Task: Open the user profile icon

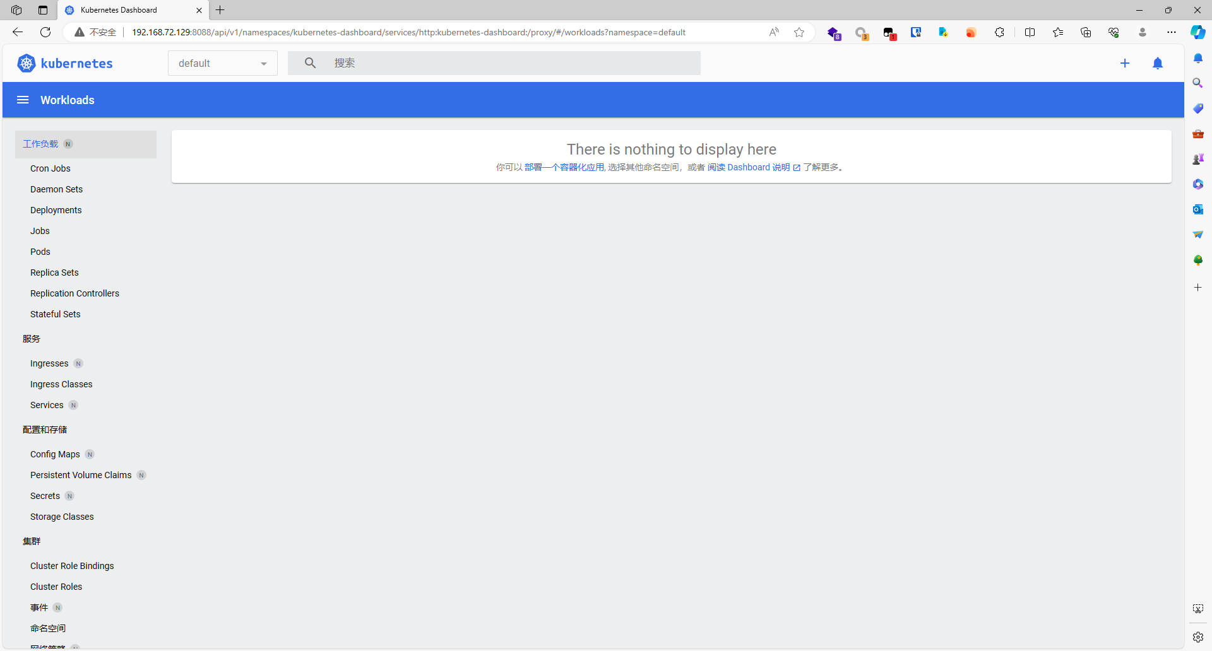Action: click(1143, 32)
